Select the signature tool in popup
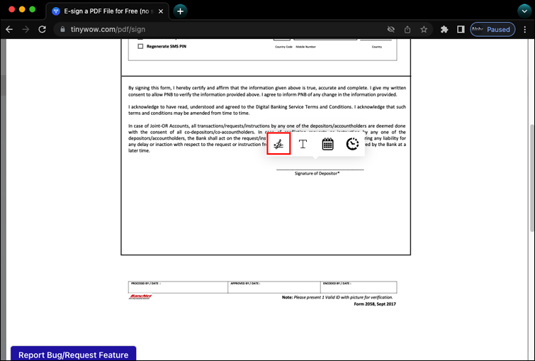Screen dimensions: 535x361 (x=278, y=144)
